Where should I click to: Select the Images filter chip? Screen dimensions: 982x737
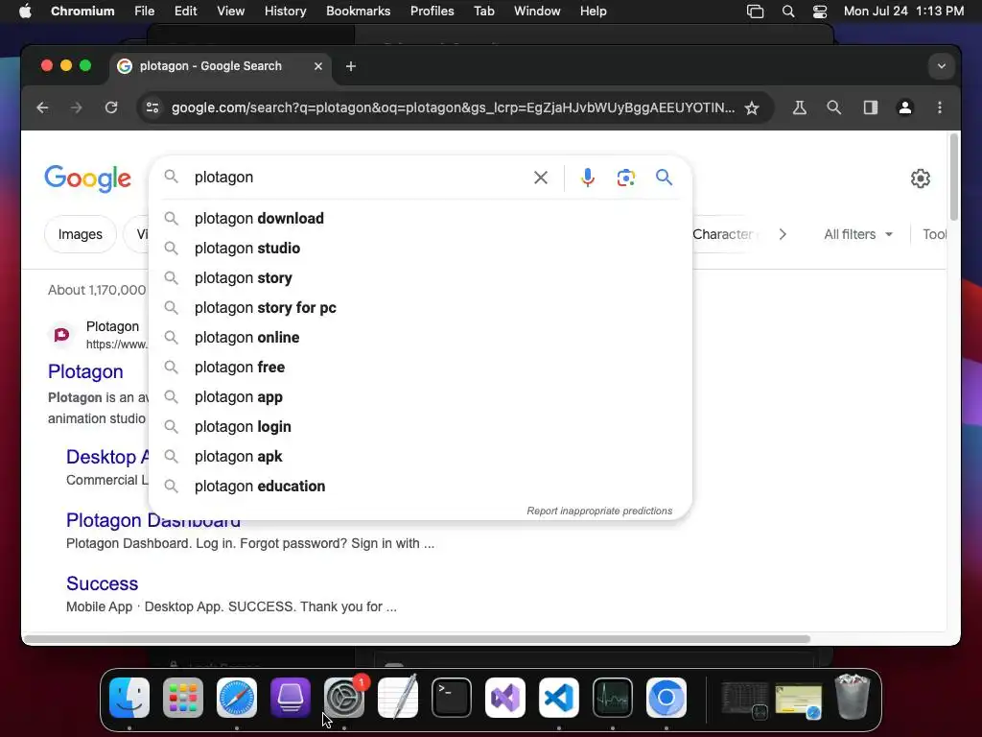click(x=81, y=234)
